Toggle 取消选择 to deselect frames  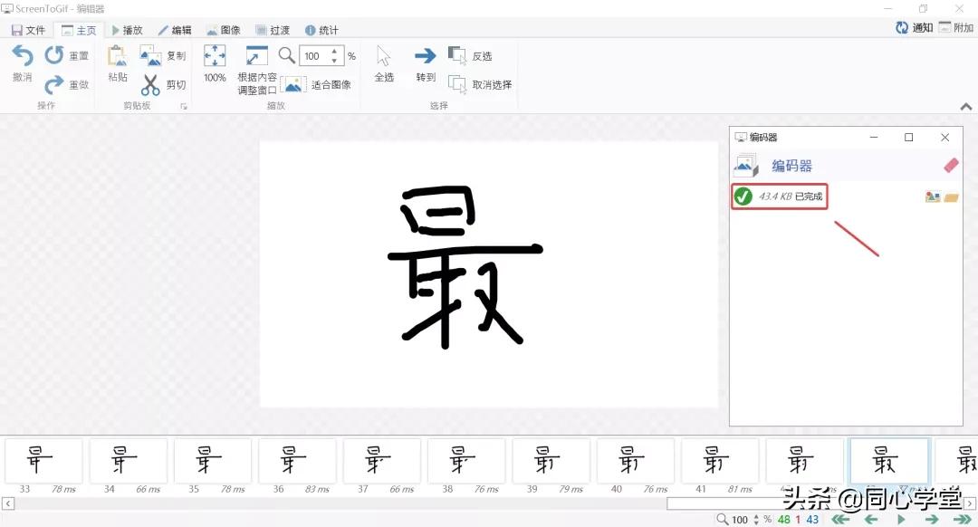(477, 84)
